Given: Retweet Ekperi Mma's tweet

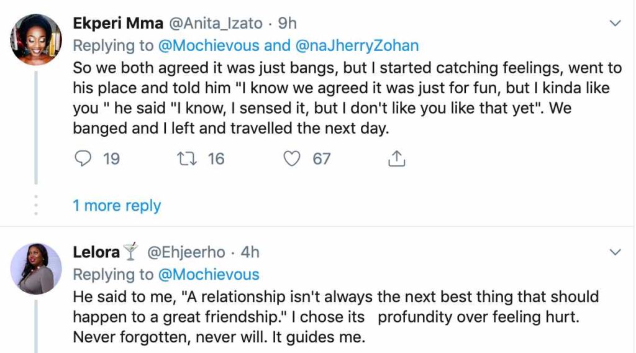Looking at the screenshot, I should coord(184,159).
